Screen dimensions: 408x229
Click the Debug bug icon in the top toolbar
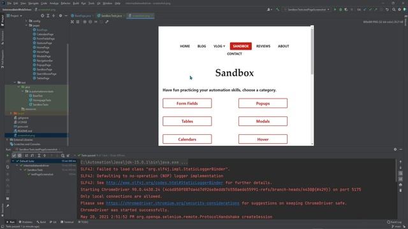click(x=340, y=10)
